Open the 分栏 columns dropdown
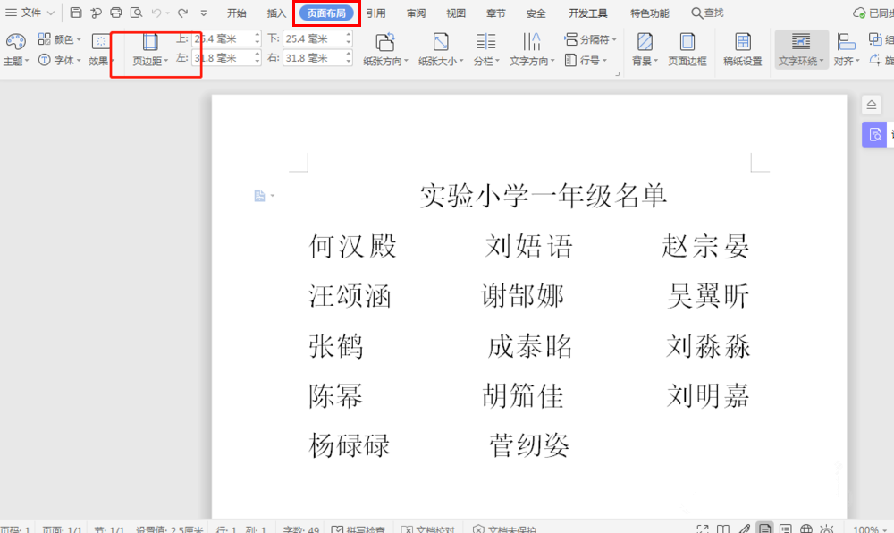Image resolution: width=894 pixels, height=533 pixels. 485,49
